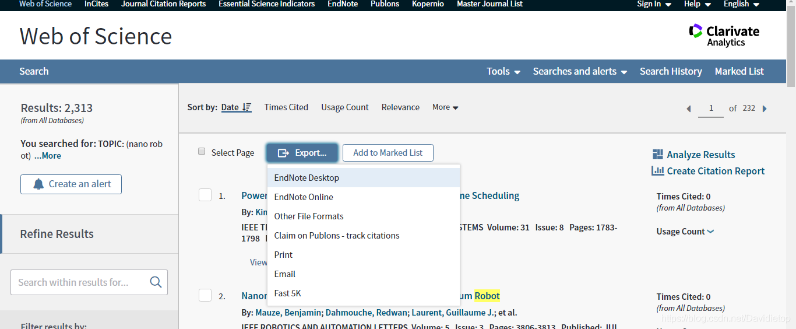Open Kopernio in the top bar
The image size is (796, 329).
click(x=428, y=4)
